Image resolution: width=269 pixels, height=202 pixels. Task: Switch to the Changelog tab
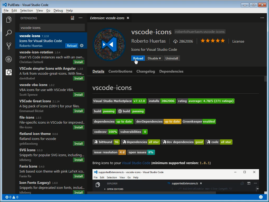[146, 71]
